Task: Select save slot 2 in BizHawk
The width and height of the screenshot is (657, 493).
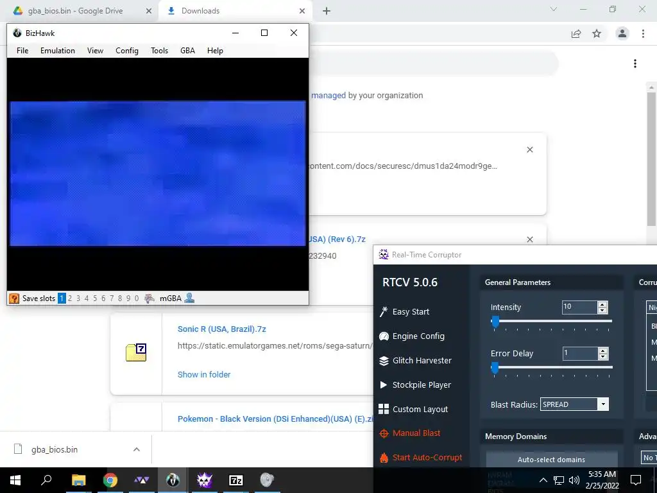Action: [70, 298]
